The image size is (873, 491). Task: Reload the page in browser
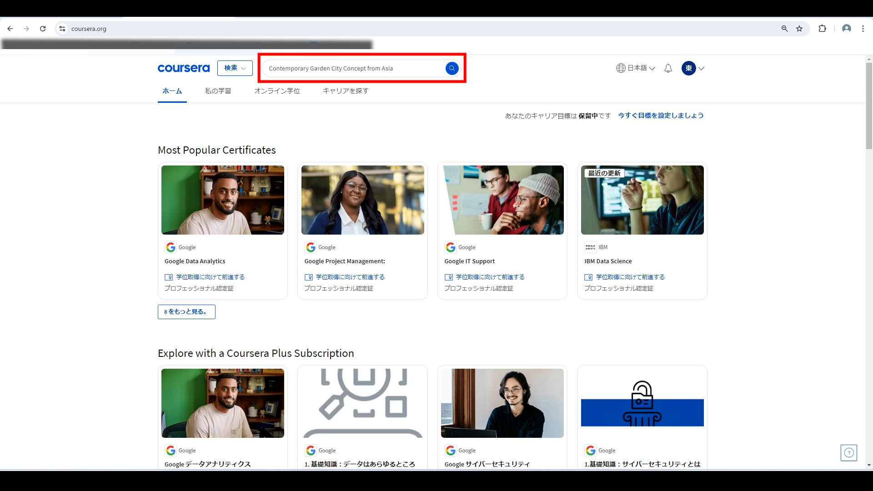point(43,29)
